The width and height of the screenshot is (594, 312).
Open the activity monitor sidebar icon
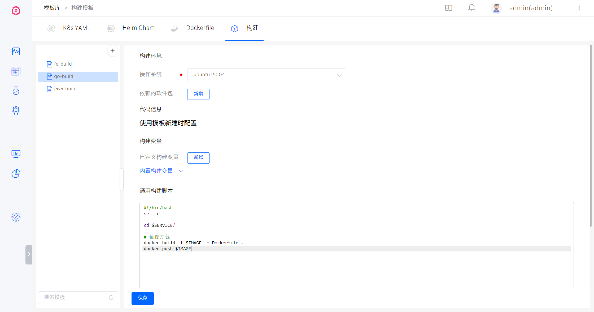pyautogui.click(x=16, y=51)
